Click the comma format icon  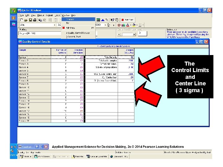pos(113,25)
